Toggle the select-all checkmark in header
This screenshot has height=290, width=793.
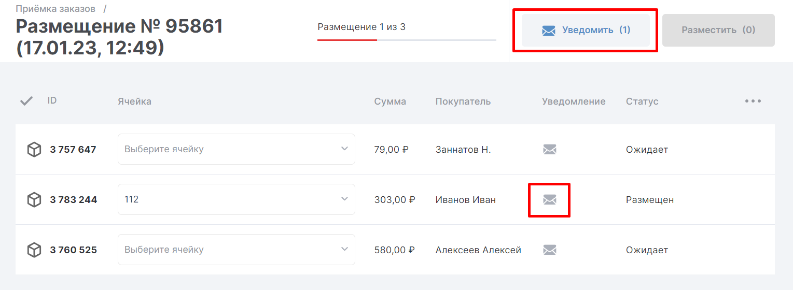(26, 101)
